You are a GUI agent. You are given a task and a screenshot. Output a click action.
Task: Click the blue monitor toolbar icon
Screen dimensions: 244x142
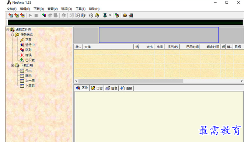coord(83,15)
